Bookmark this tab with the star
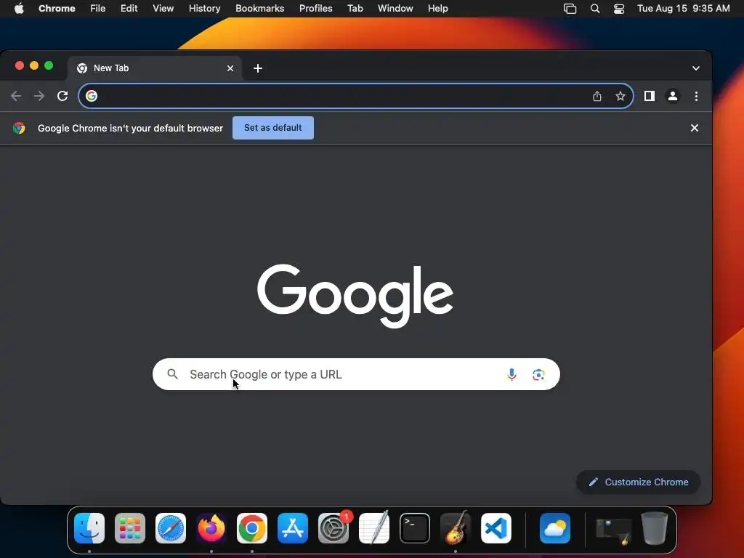Screen dimensions: 744x558 620,97
